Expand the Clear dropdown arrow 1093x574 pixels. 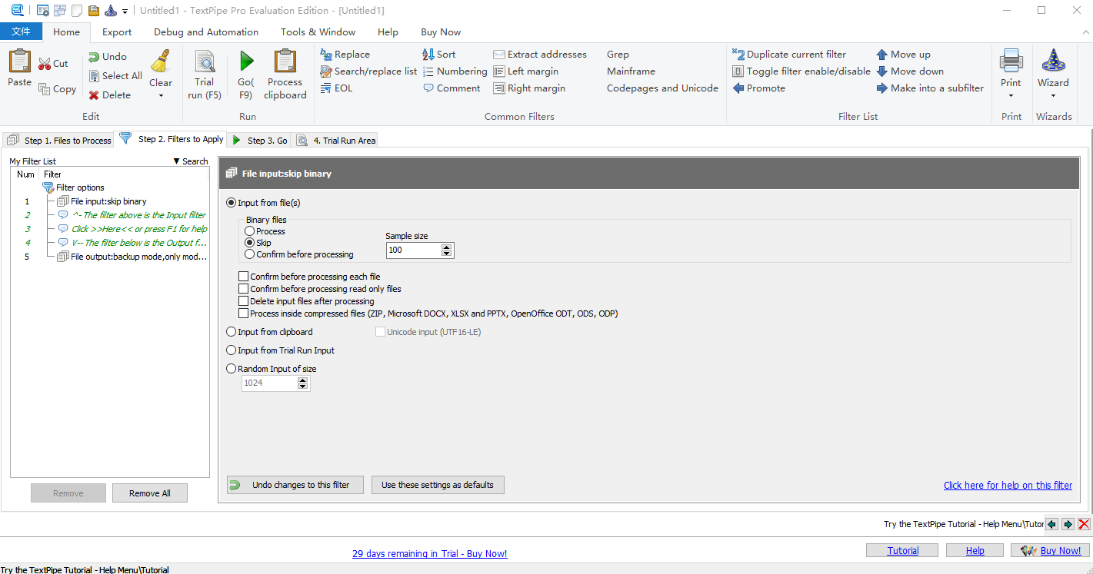tap(161, 96)
